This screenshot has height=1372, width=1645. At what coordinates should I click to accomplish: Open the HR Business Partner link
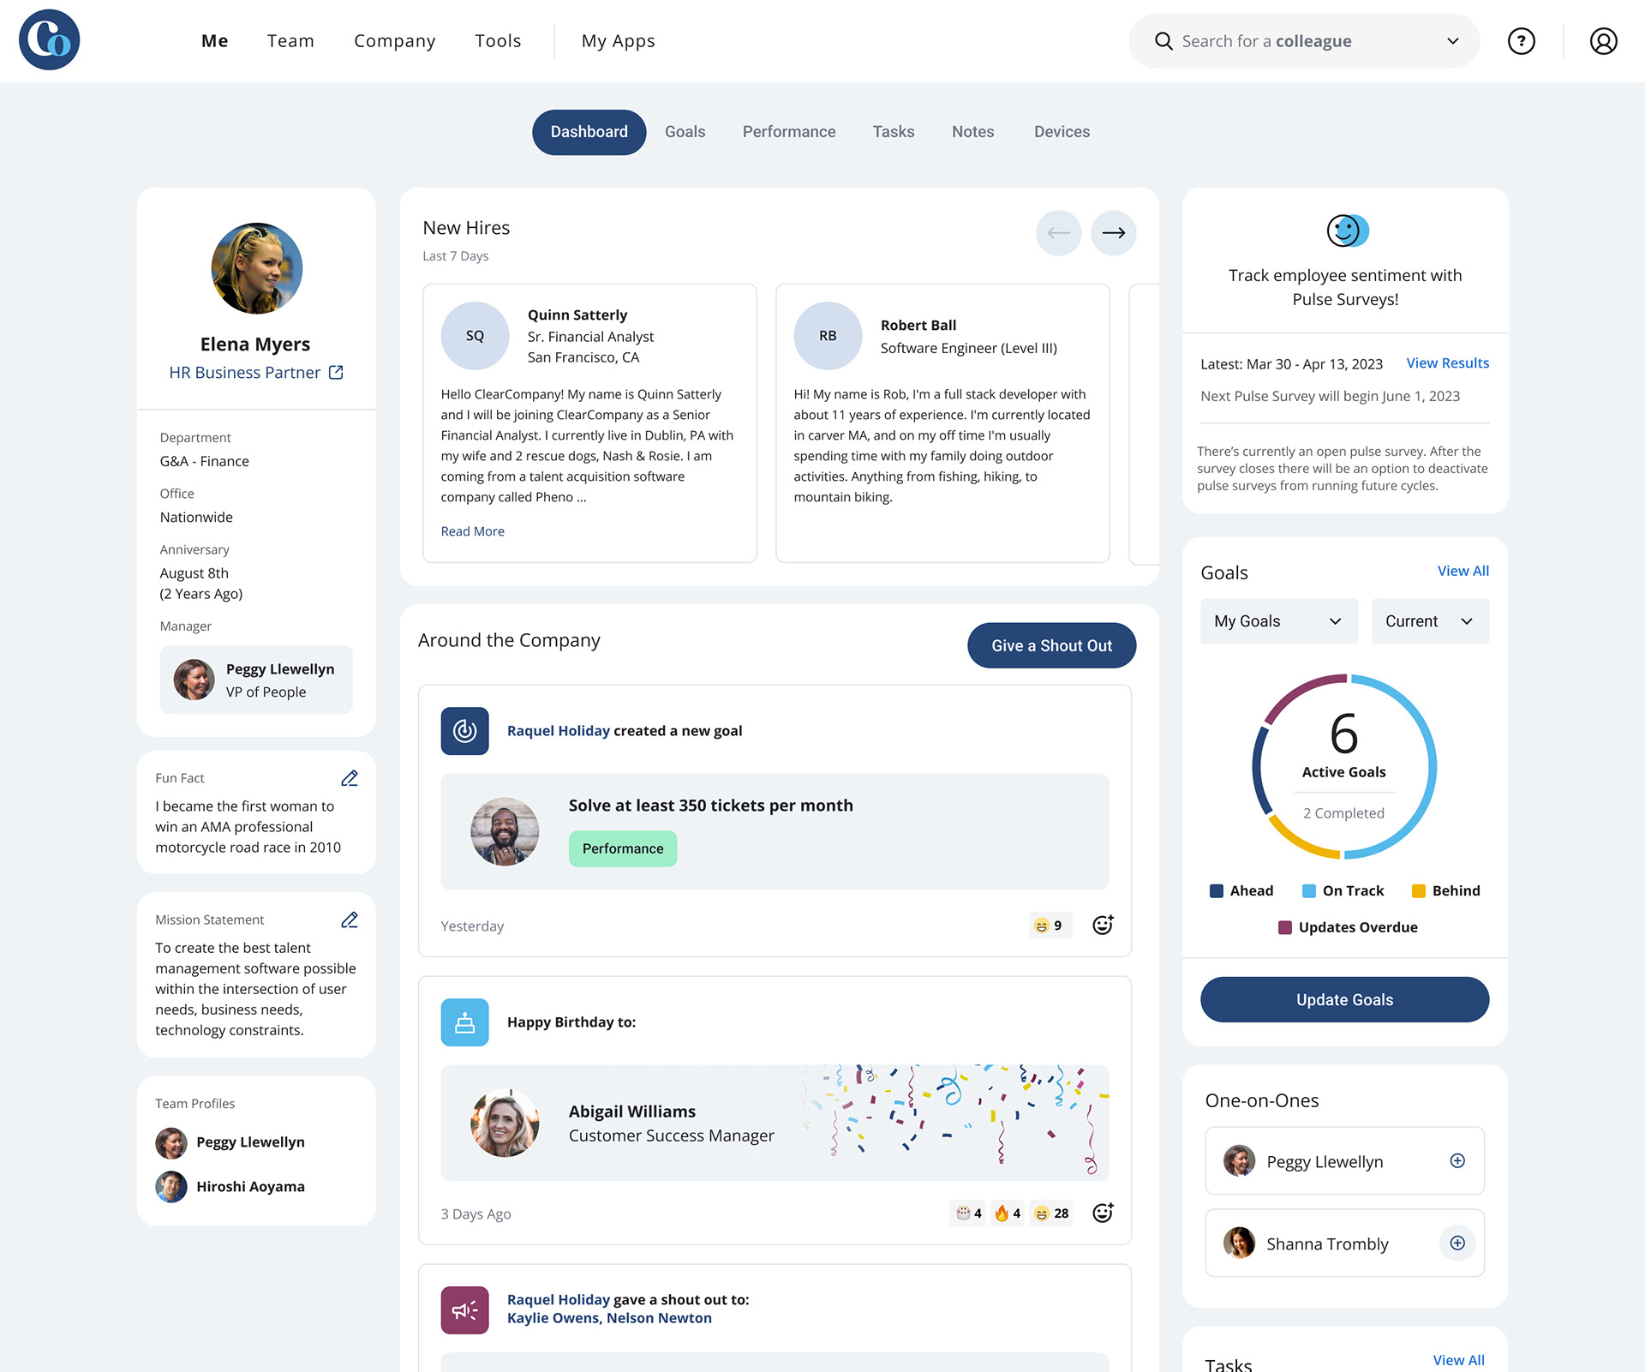244,372
